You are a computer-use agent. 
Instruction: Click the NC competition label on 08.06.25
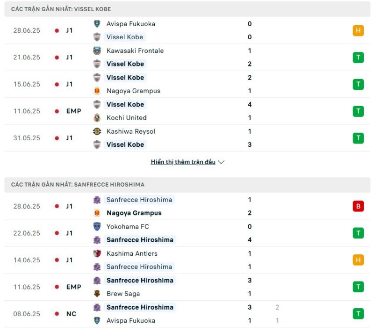(71, 314)
